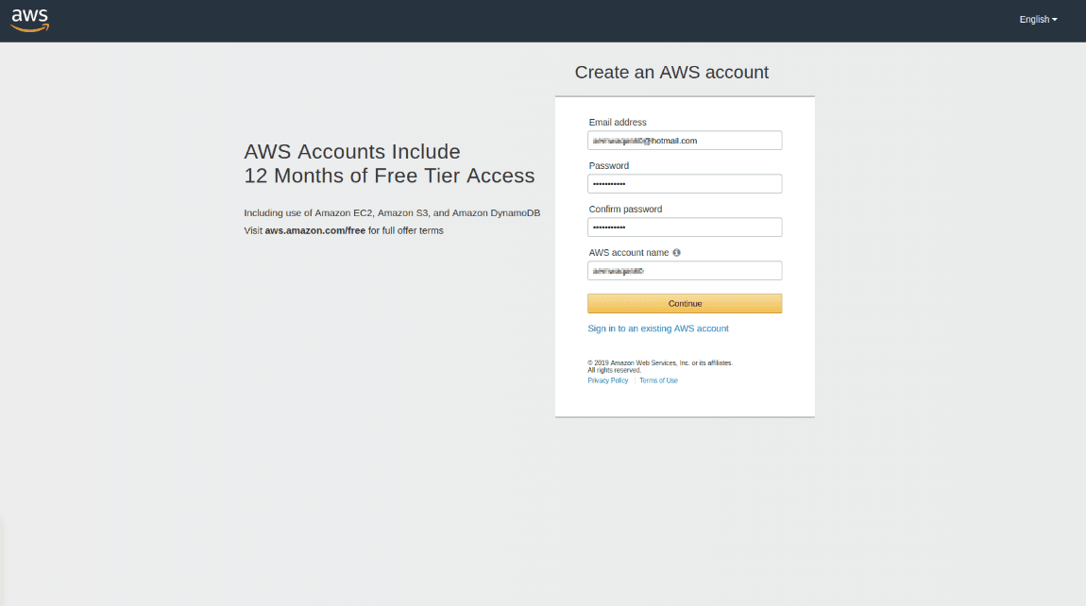Click the AWS logo in header
The height and width of the screenshot is (606, 1086).
pos(29,20)
